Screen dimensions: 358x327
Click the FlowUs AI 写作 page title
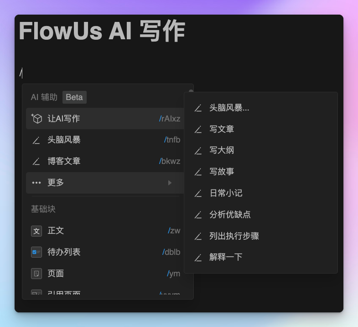(102, 31)
